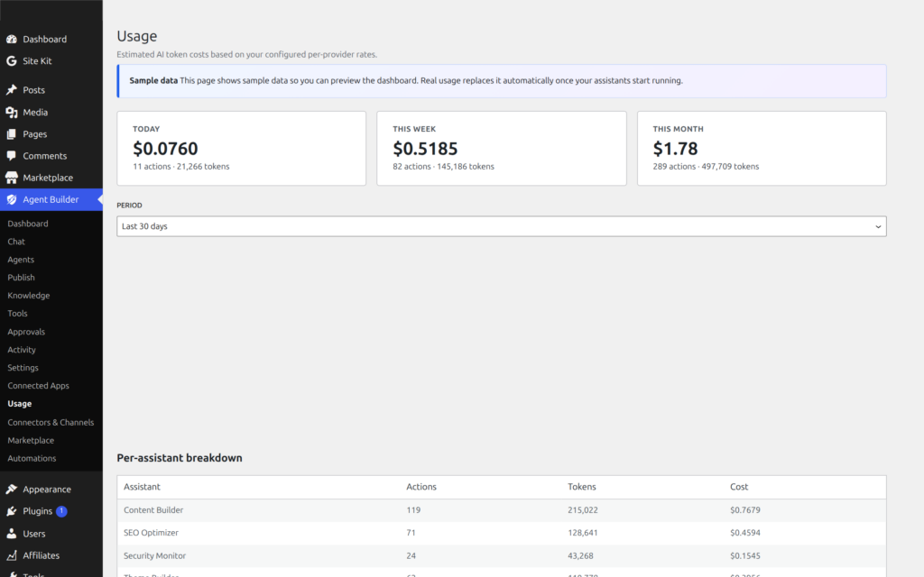This screenshot has width=924, height=577.
Task: Click the Posts pushpin icon
Action: pos(11,90)
